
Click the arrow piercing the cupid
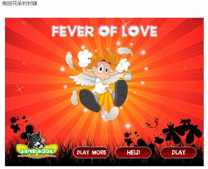coord(108,77)
